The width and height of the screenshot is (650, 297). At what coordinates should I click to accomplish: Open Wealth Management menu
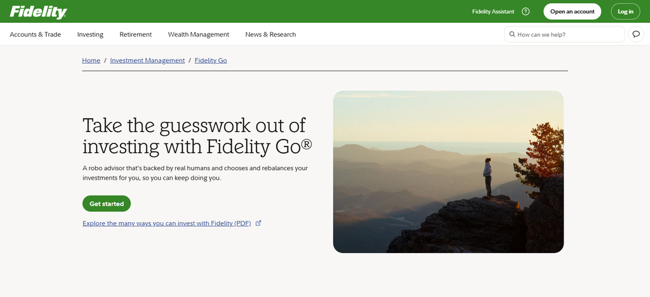[199, 34]
